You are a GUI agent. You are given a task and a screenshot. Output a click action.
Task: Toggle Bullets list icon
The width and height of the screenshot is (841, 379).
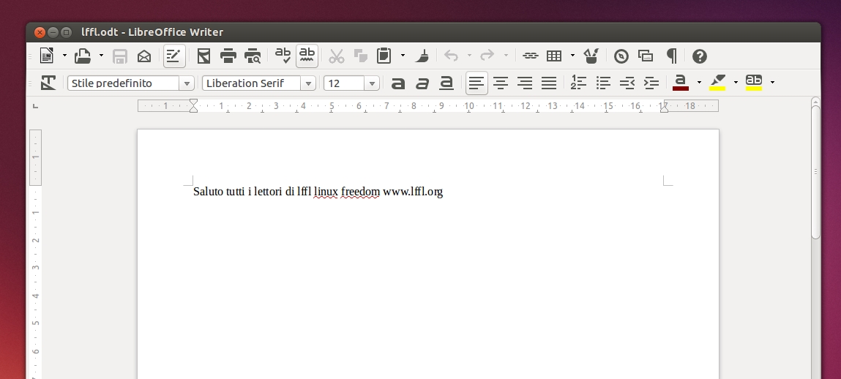click(x=603, y=83)
